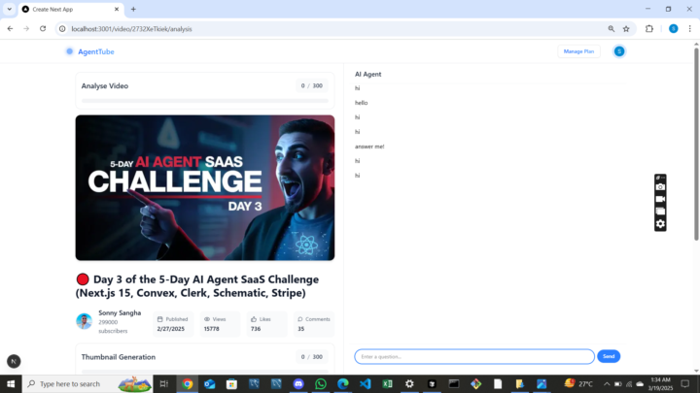Image resolution: width=700 pixels, height=393 pixels.
Task: Open Outlook from the taskbar
Action: coord(209,383)
